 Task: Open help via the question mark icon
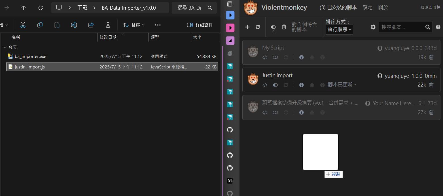pyautogui.click(x=438, y=27)
